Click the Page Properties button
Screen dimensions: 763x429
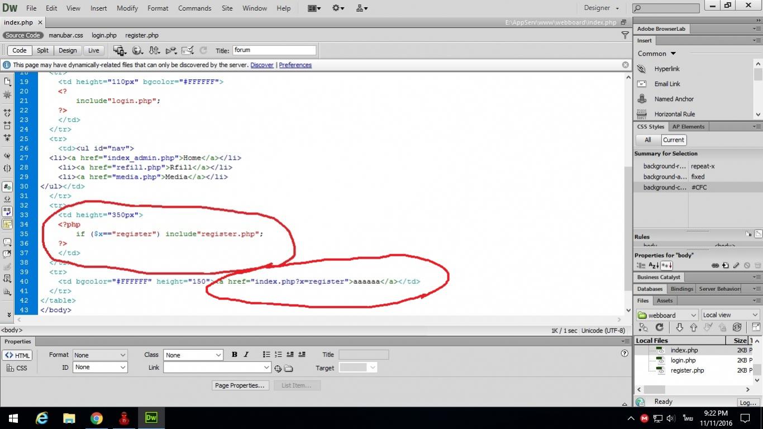pos(240,385)
